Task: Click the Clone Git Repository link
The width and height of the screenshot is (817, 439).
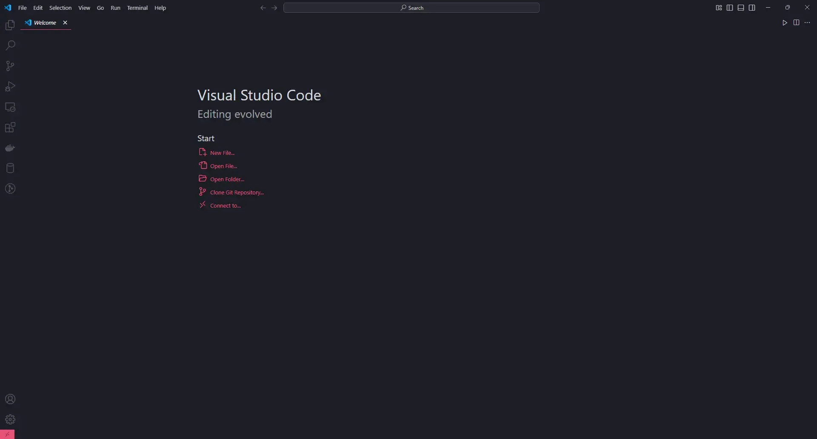Action: pos(237,193)
